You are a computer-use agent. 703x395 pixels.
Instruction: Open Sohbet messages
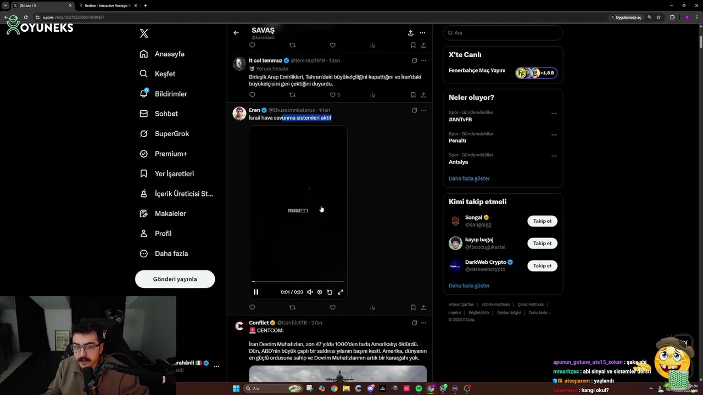(159, 114)
